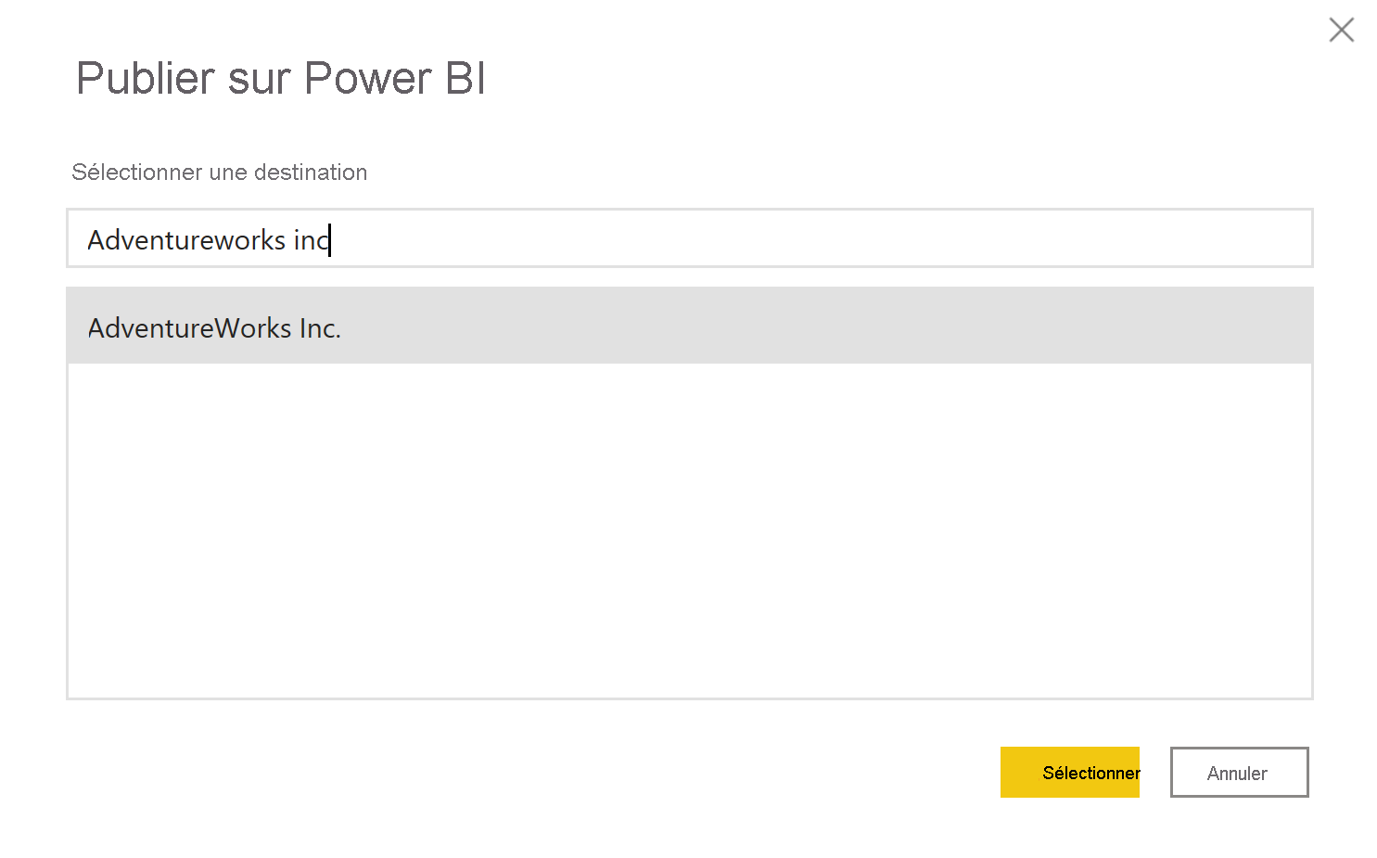Focus the Sélectionner une destination search box
1377x858 pixels.
(x=649, y=238)
